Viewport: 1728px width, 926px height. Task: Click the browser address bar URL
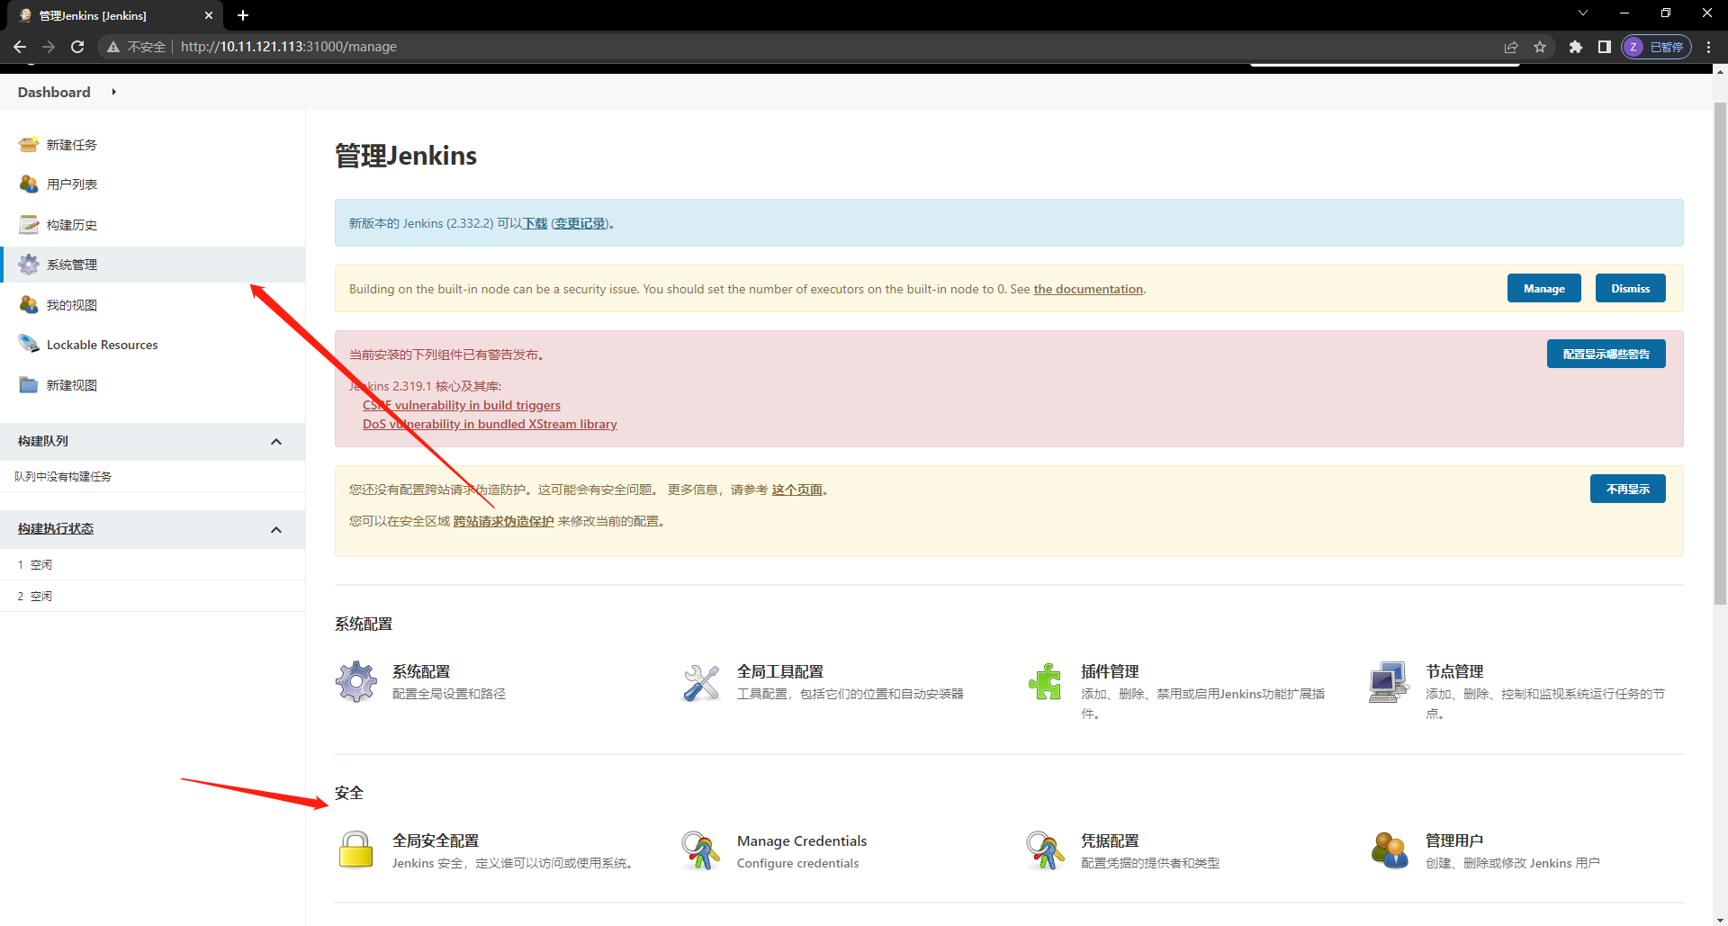288,47
